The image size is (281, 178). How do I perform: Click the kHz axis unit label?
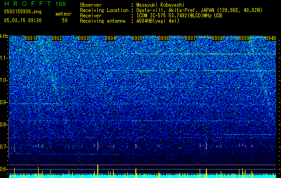4,36
